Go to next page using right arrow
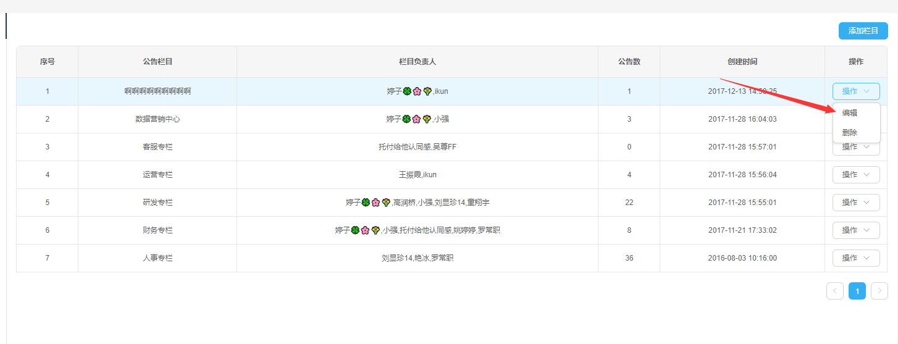Viewport: 898px width, 344px height. pos(879,291)
